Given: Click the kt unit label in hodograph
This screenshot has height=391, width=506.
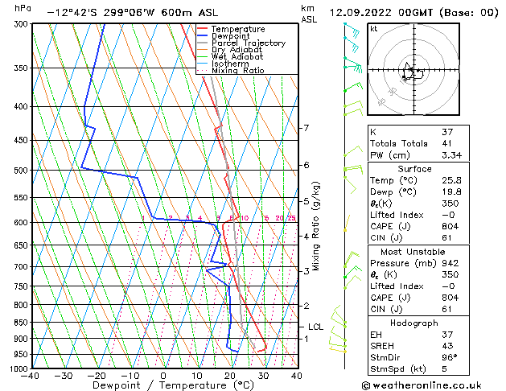Looking at the screenshot, I should click(374, 29).
